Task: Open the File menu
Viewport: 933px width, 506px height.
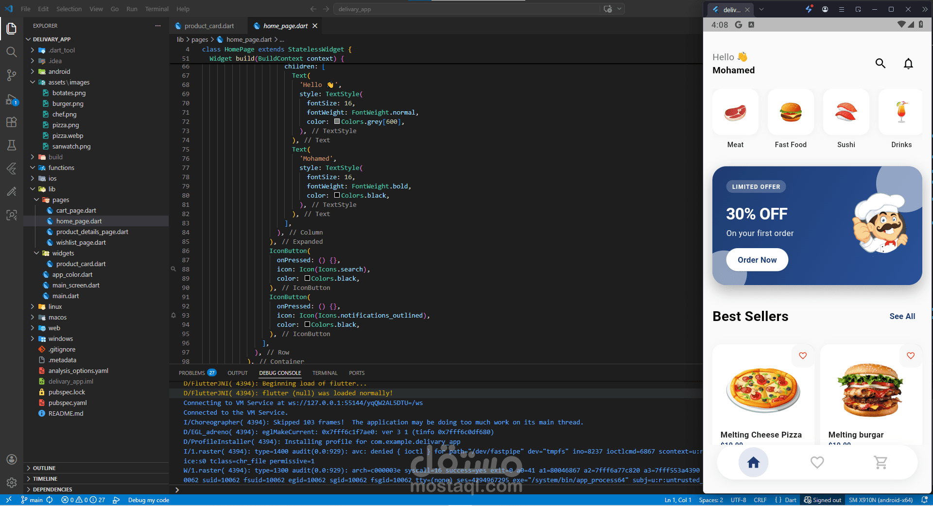Action: point(26,9)
